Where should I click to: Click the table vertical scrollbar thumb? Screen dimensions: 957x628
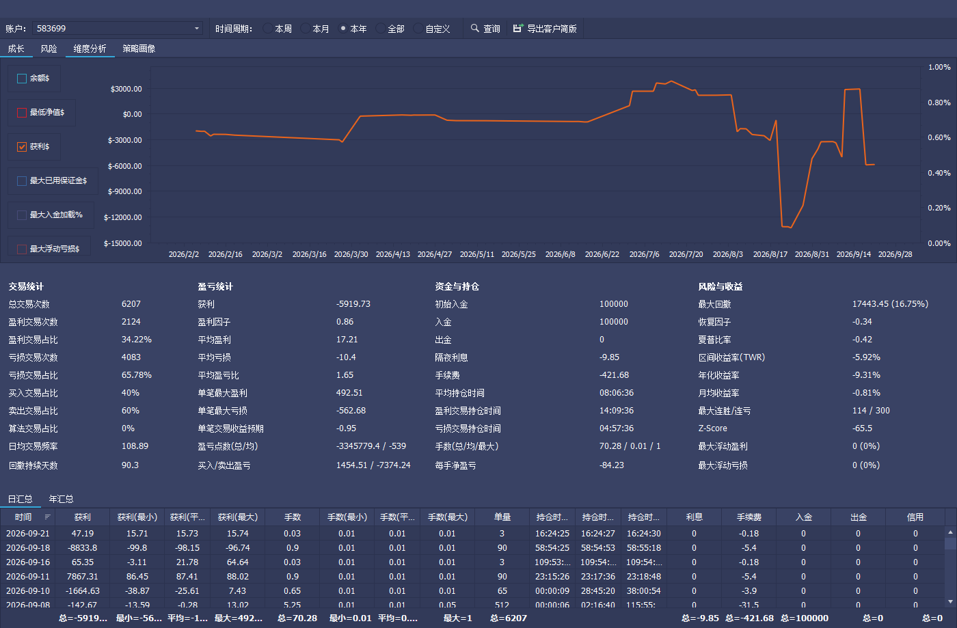[950, 544]
